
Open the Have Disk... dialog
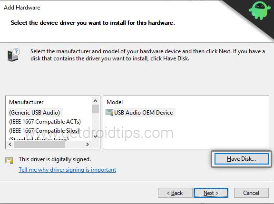click(241, 159)
